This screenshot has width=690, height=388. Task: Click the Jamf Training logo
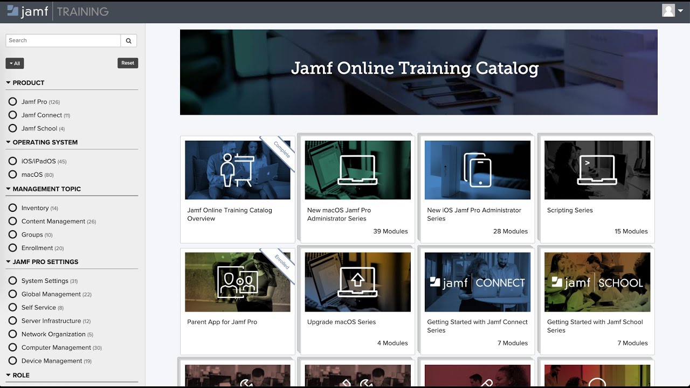58,11
